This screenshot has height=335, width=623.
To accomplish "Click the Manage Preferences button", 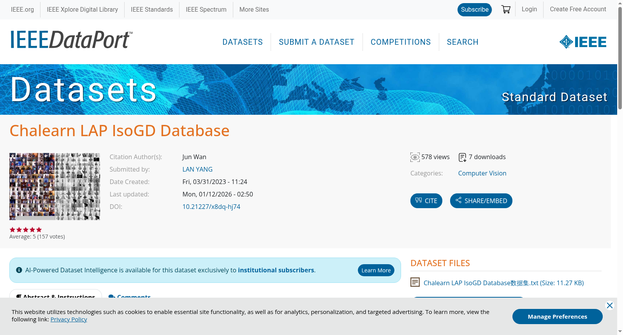I will (x=558, y=316).
